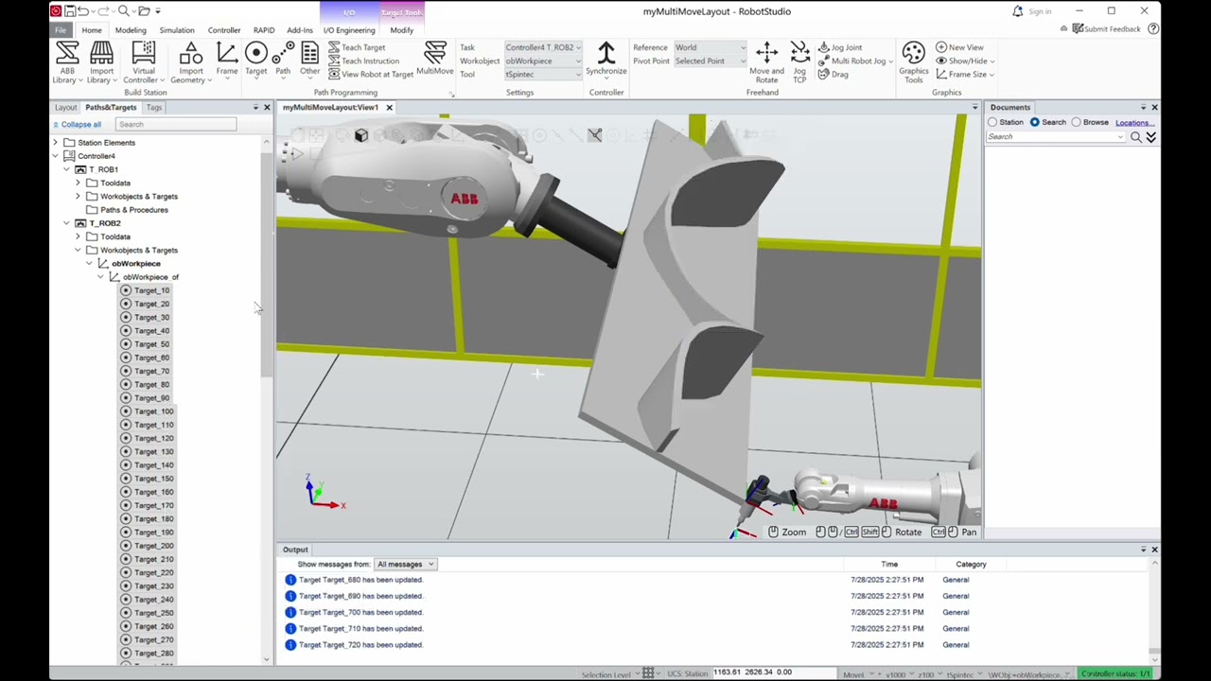This screenshot has width=1211, height=681.
Task: Open the File menu
Action: (x=61, y=30)
